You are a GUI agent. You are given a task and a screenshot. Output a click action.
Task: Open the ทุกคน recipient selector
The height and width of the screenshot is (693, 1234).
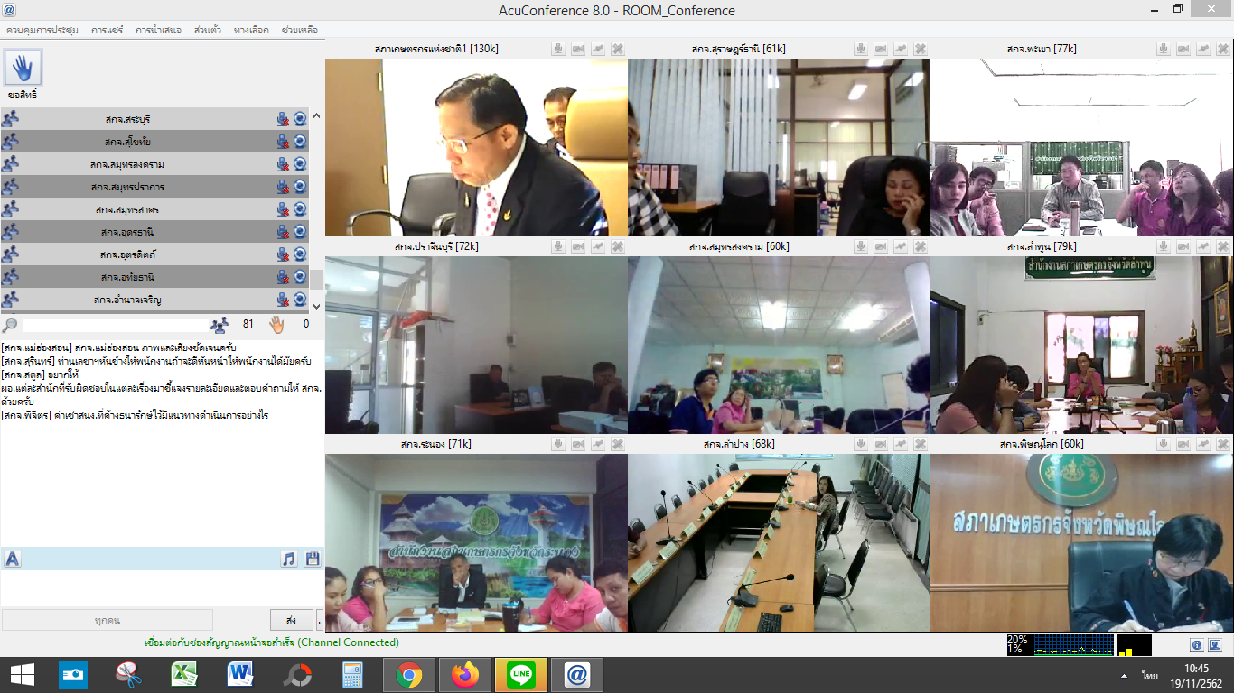(x=108, y=620)
